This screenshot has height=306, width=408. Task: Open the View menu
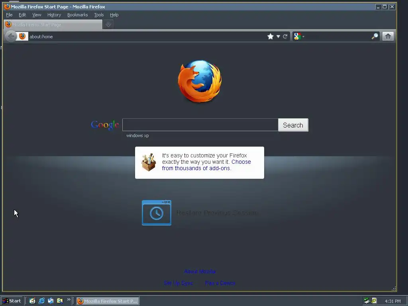(37, 15)
